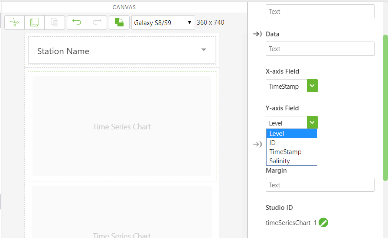
Task: Click the Redo arrow icon
Action: (x=97, y=23)
